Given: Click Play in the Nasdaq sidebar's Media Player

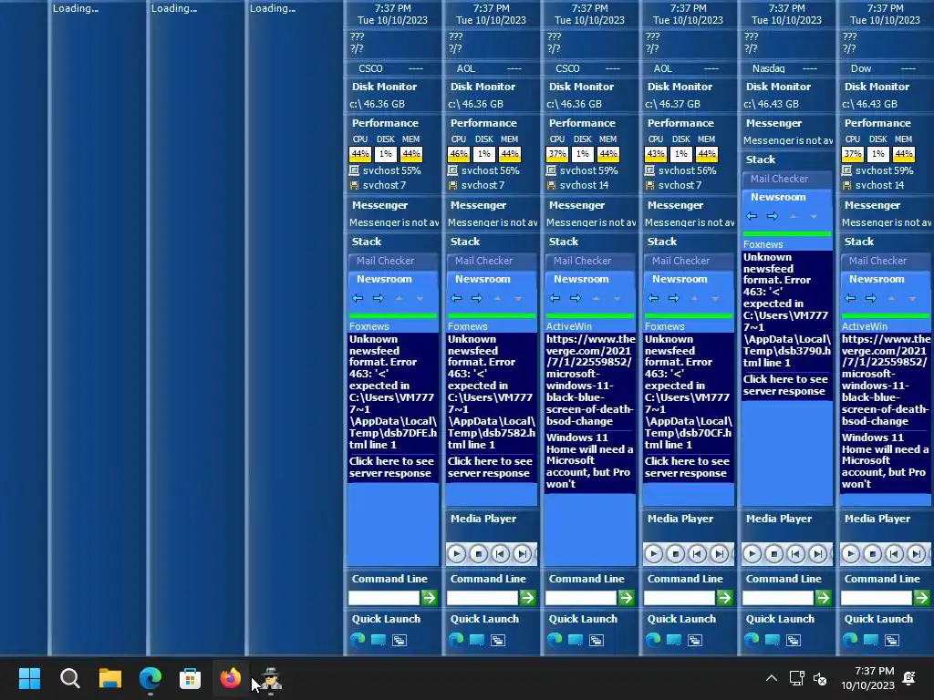Looking at the screenshot, I should (752, 554).
